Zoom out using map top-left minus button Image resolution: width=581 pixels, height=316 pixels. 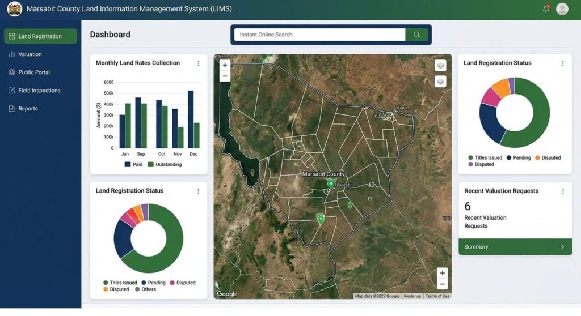[x=225, y=76]
